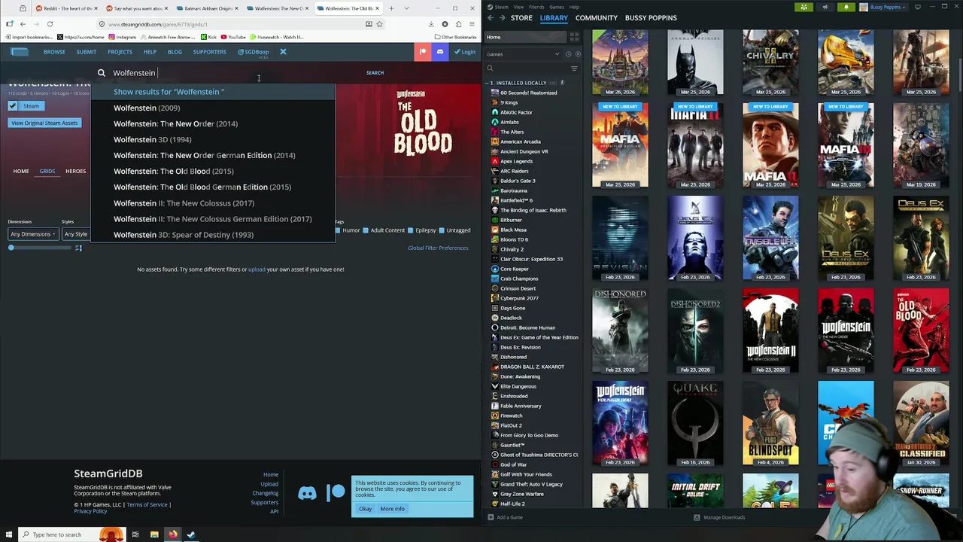The image size is (963, 542).
Task: Click More info on cookie notice
Action: coord(392,509)
